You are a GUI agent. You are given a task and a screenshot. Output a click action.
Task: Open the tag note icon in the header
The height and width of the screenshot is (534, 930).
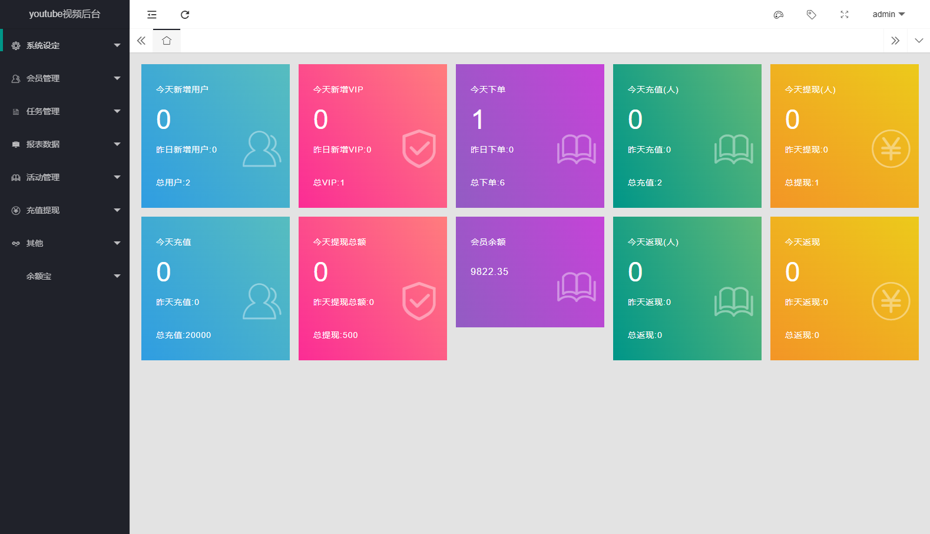pyautogui.click(x=812, y=15)
